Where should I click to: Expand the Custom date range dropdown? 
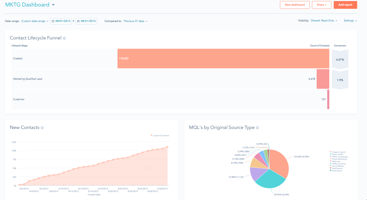click(35, 21)
